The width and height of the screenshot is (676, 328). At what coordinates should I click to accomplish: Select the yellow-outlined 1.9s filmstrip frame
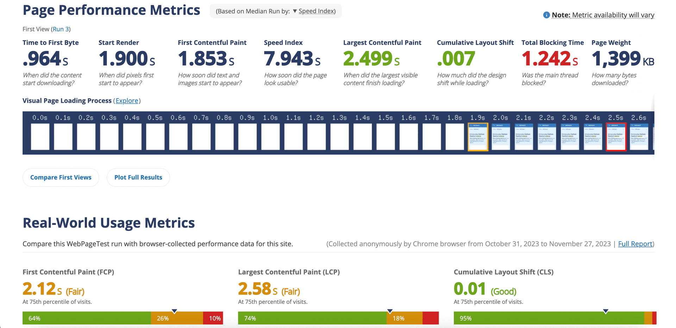478,137
